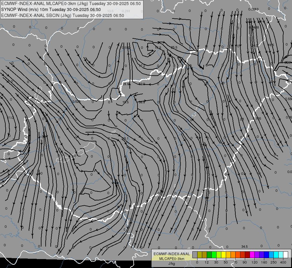Select the white legend swatch

[285, 255]
